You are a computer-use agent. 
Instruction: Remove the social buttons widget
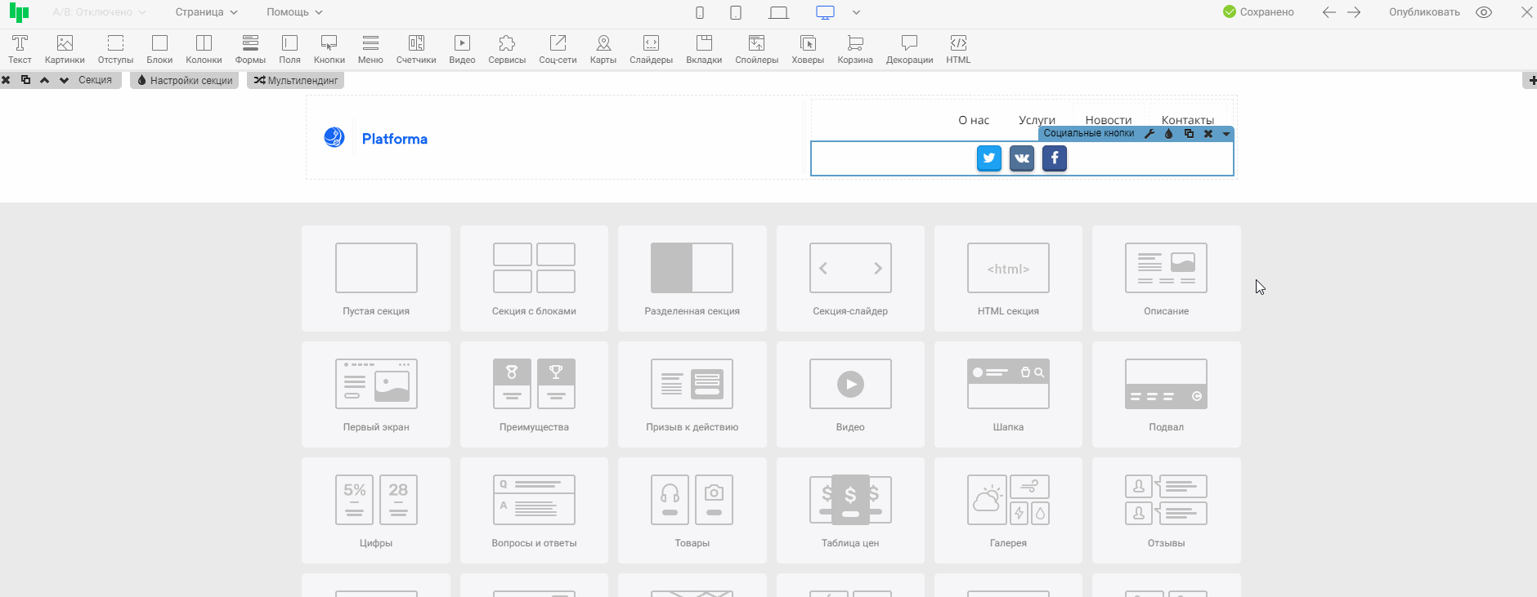click(x=1208, y=134)
